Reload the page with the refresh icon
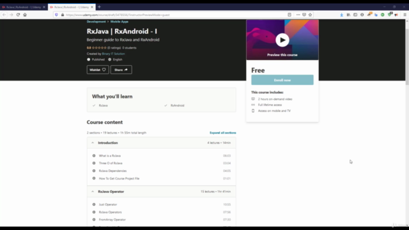This screenshot has height=230, width=409. click(x=18, y=15)
